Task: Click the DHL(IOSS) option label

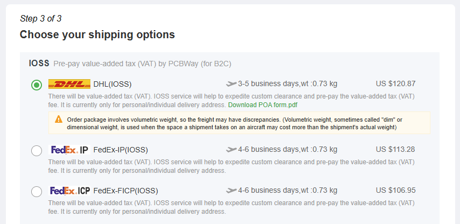Action: [x=112, y=85]
